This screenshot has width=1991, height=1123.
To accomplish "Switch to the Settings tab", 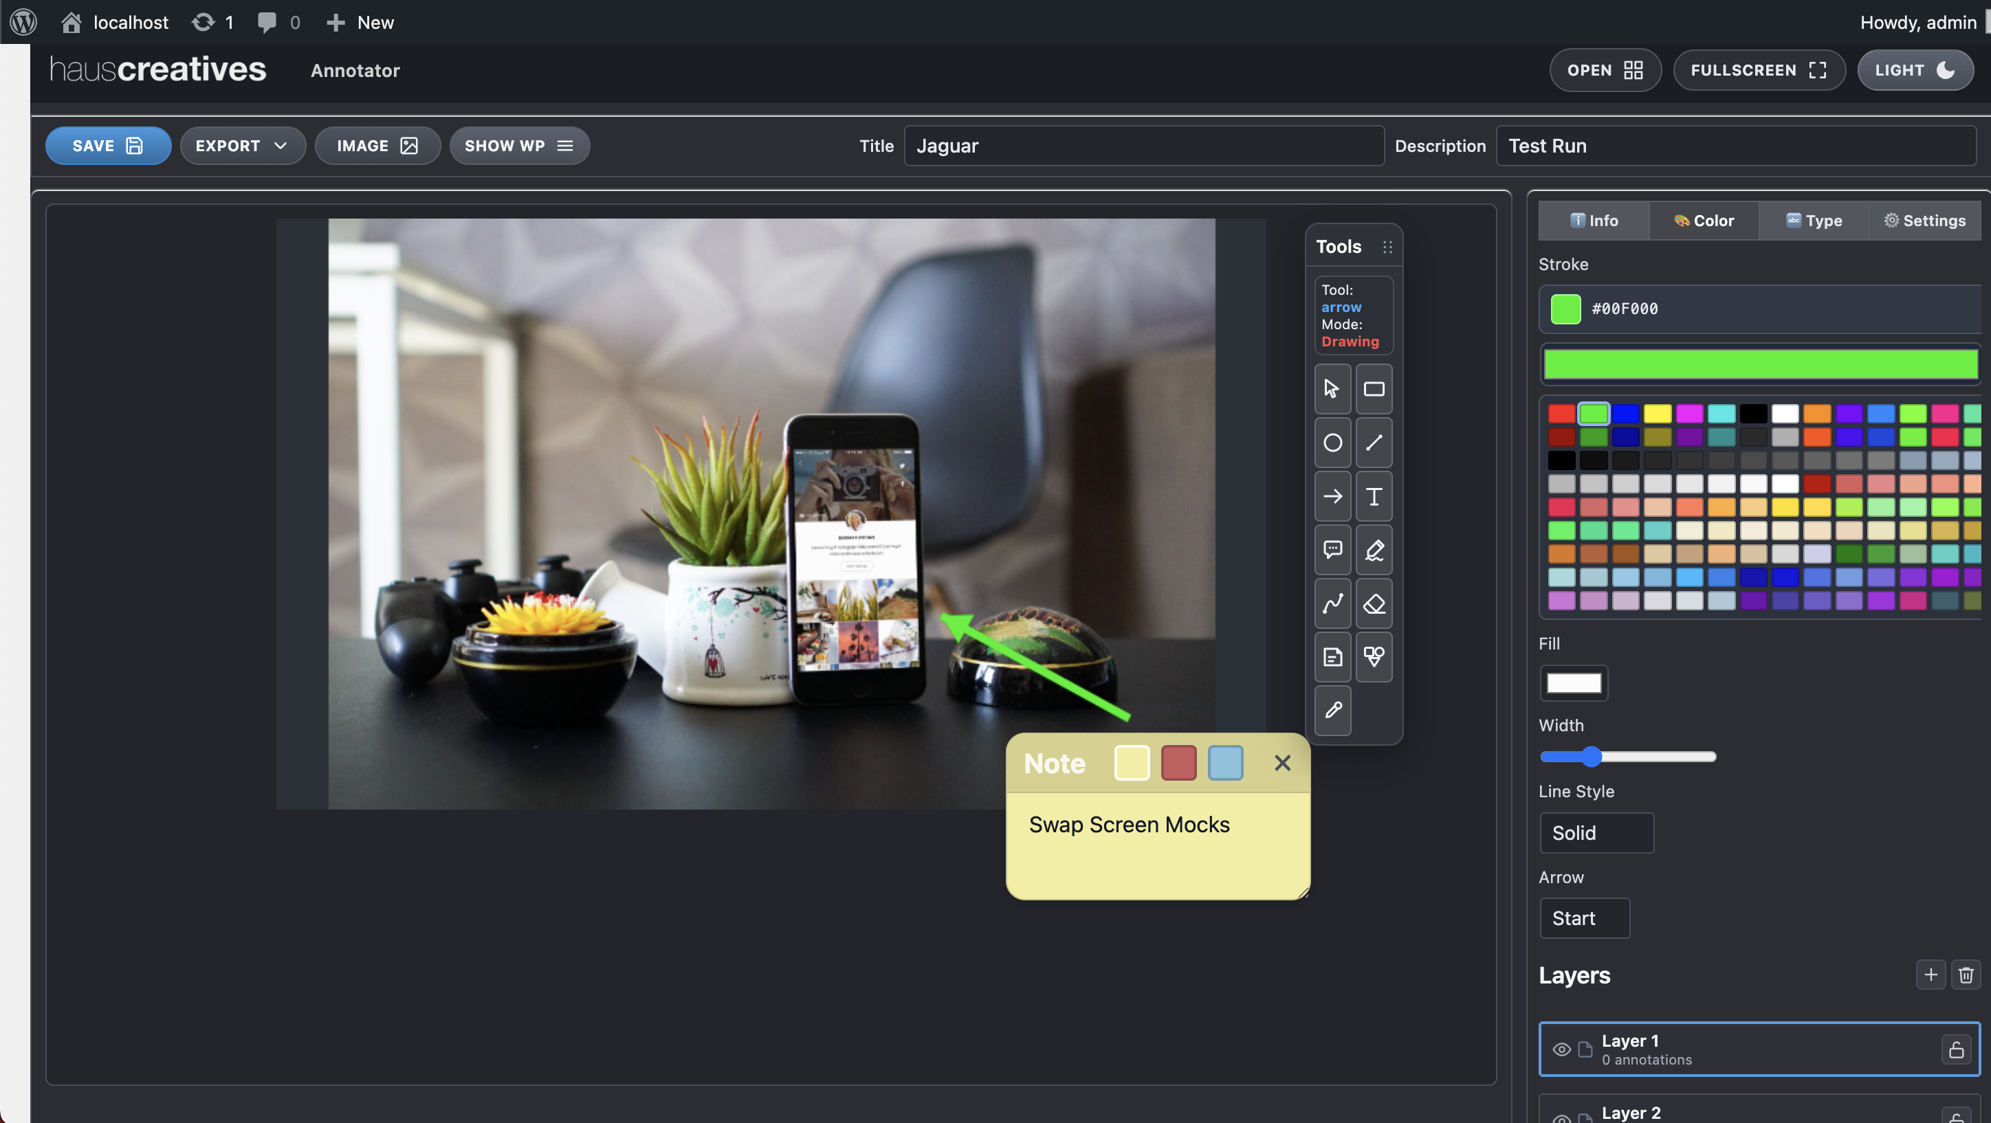I will point(1924,221).
